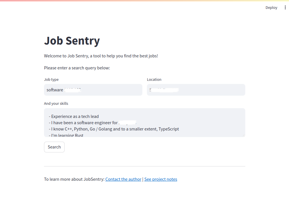
Task: Click the Deploy button
Action: (x=271, y=8)
